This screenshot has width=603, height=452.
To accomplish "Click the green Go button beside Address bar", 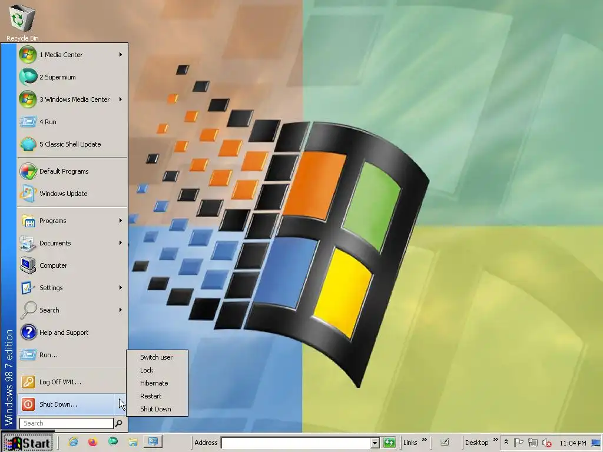I will tap(389, 443).
